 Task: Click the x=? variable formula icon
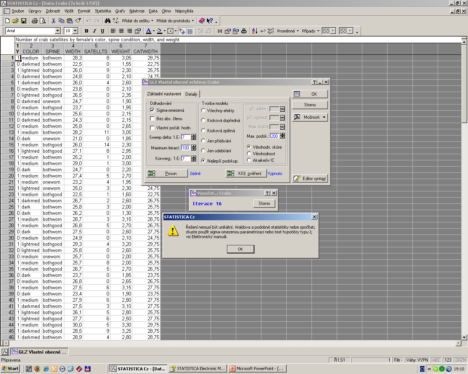263,31
